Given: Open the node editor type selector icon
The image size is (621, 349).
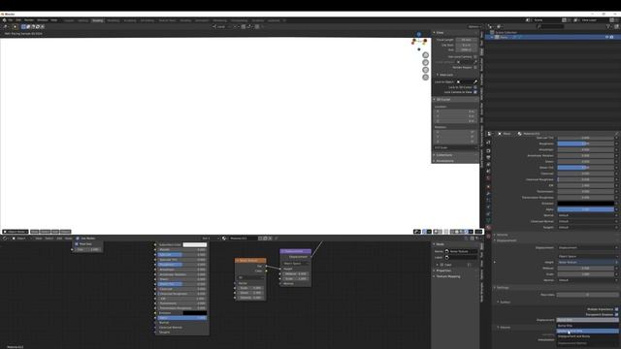Looking at the screenshot, I should coord(5,238).
